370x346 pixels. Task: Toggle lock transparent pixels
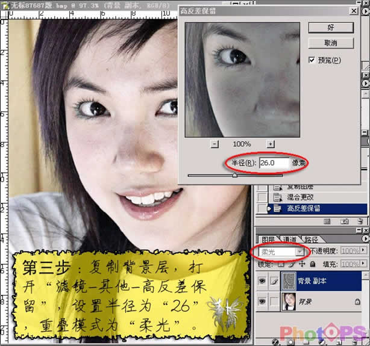[281, 264]
